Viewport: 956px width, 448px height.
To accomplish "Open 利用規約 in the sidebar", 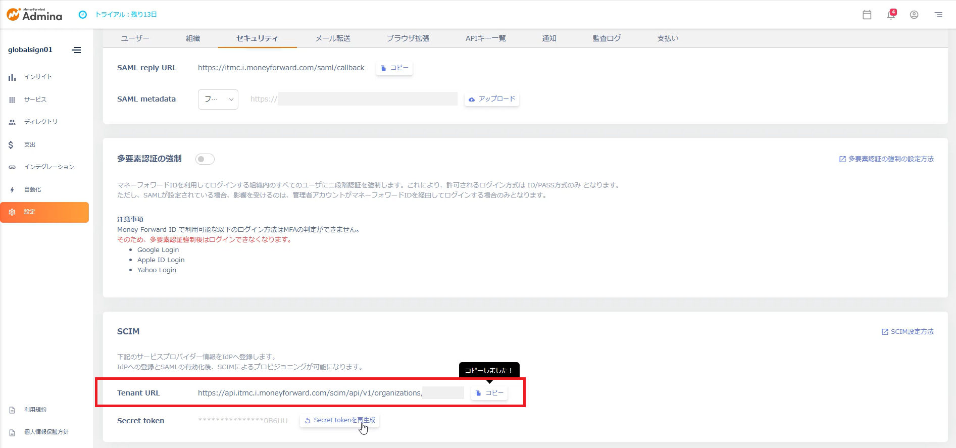I will coord(44,410).
